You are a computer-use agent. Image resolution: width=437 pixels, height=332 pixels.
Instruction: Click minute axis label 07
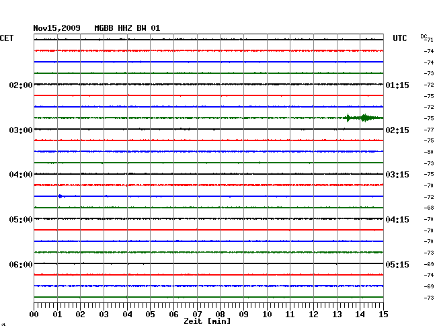pyautogui.click(x=197, y=315)
